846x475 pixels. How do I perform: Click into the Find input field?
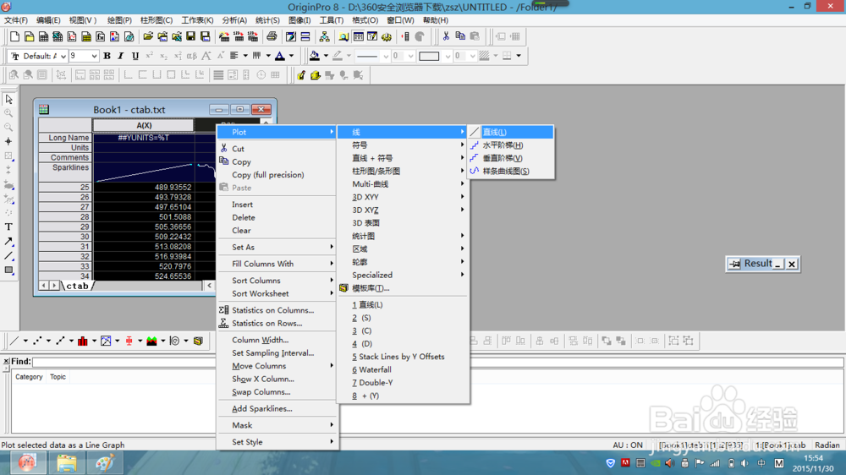click(437, 362)
